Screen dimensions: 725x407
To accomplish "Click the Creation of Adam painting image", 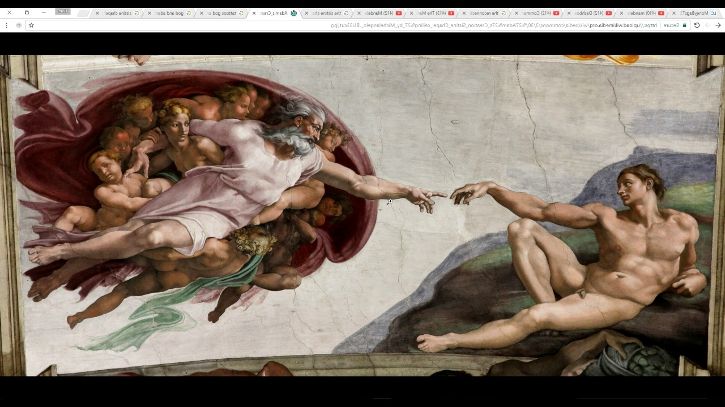I will (362, 215).
